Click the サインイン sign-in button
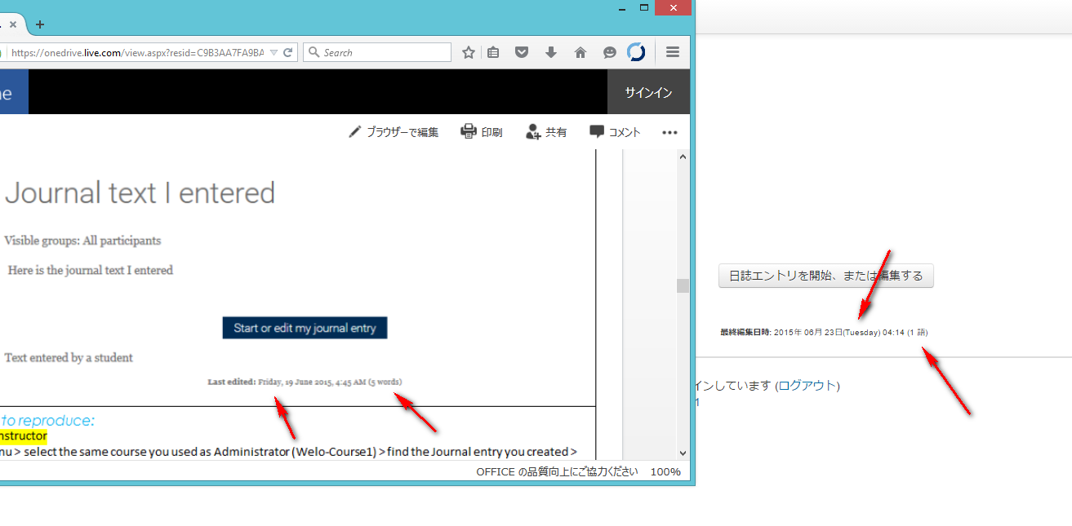 (648, 92)
